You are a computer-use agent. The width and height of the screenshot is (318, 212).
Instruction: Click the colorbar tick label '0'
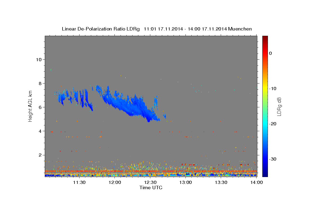[x=270, y=53]
